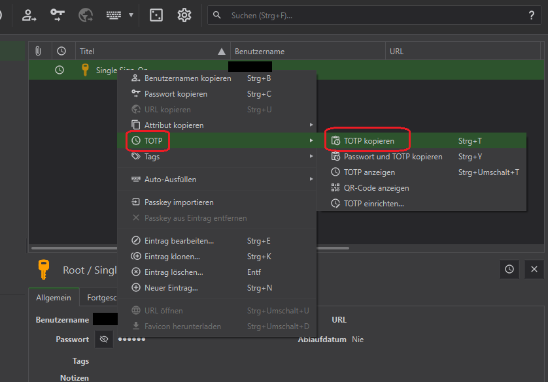Close the entry preview panel

click(x=534, y=269)
